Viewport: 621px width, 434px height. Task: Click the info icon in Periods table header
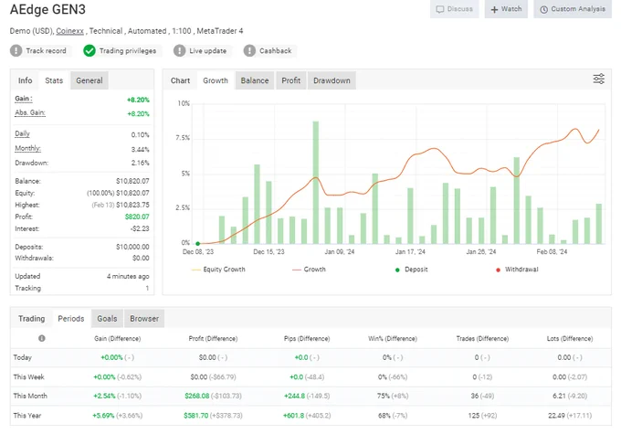click(42, 338)
